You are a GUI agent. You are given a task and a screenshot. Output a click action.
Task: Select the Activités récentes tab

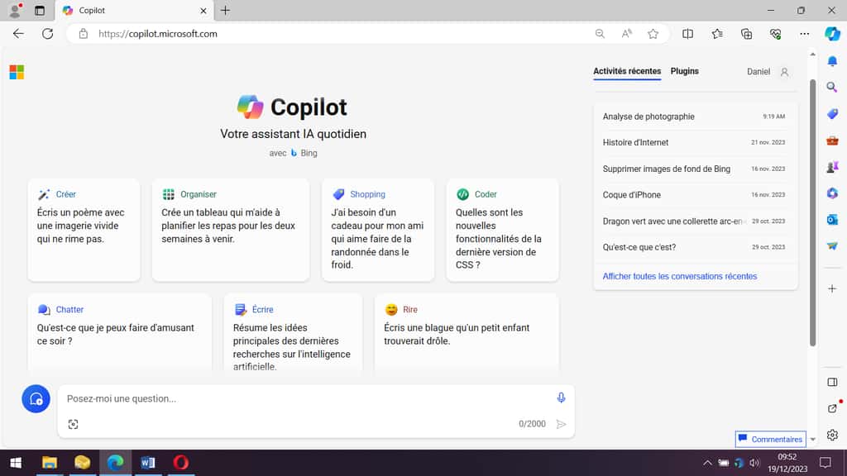tap(625, 71)
